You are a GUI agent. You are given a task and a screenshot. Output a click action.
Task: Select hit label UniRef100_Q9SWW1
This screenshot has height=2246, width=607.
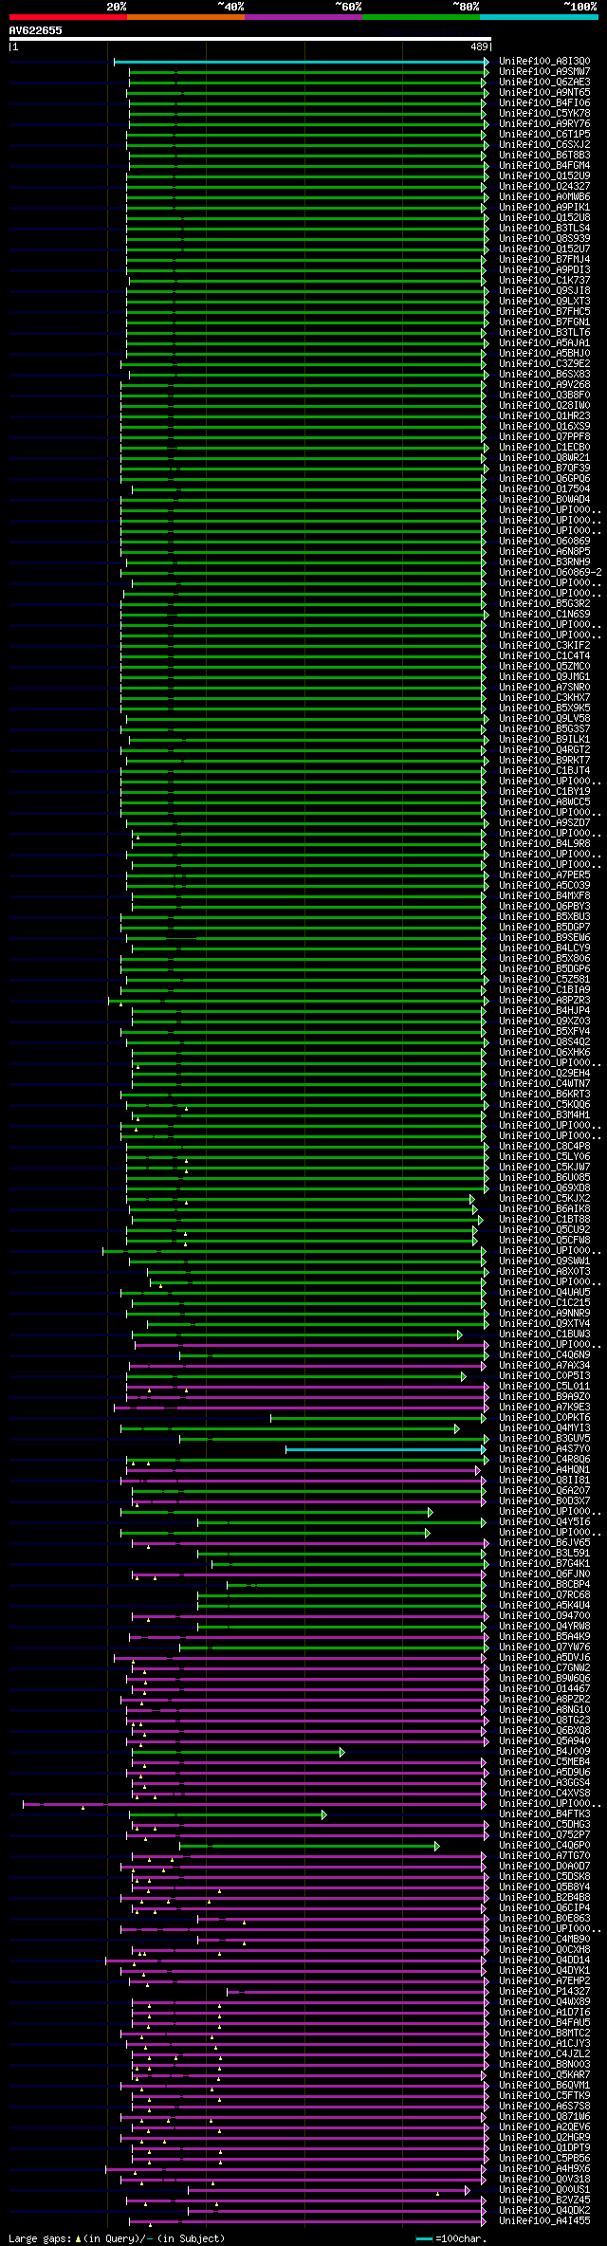point(544,1261)
